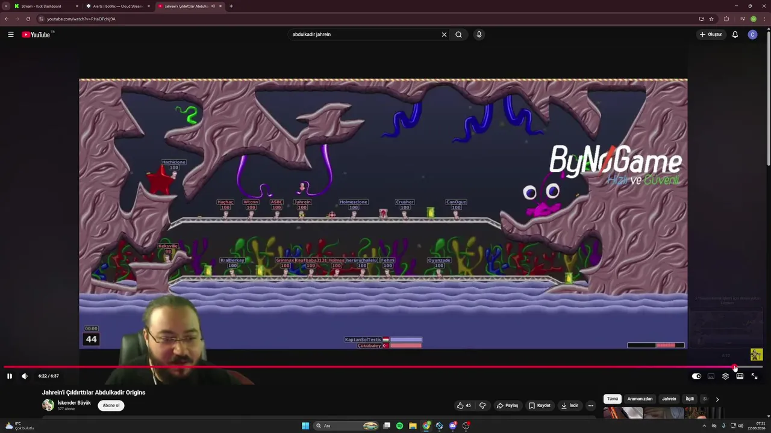Screen dimensions: 771x433
Task: Open the browser extensions icon
Action: coord(726,19)
